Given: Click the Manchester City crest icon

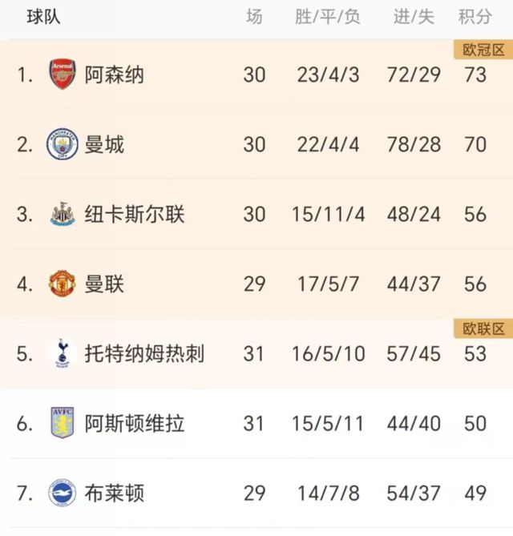Looking at the screenshot, I should coord(62,145).
